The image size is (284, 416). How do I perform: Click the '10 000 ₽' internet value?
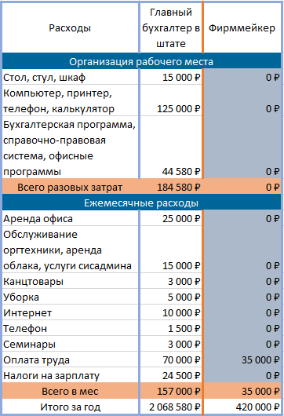[171, 312]
